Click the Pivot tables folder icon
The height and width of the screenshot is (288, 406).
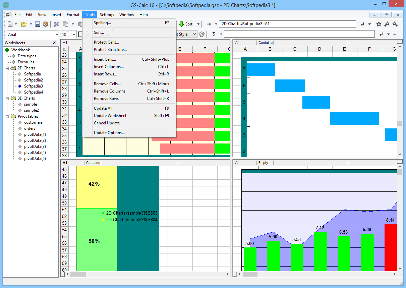click(13, 116)
